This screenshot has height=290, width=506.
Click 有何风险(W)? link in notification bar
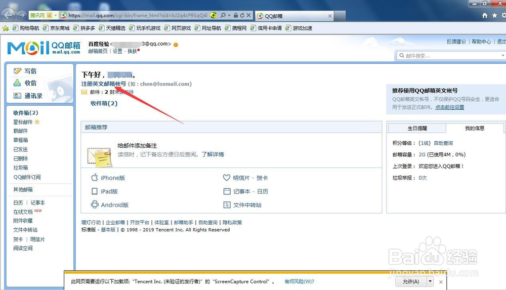click(x=299, y=281)
